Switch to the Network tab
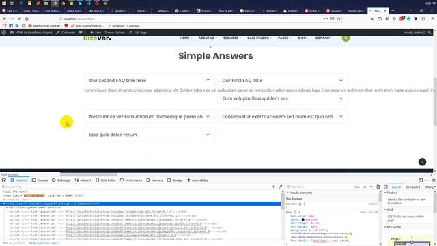This screenshot has height=246, width=437. pyautogui.click(x=83, y=180)
